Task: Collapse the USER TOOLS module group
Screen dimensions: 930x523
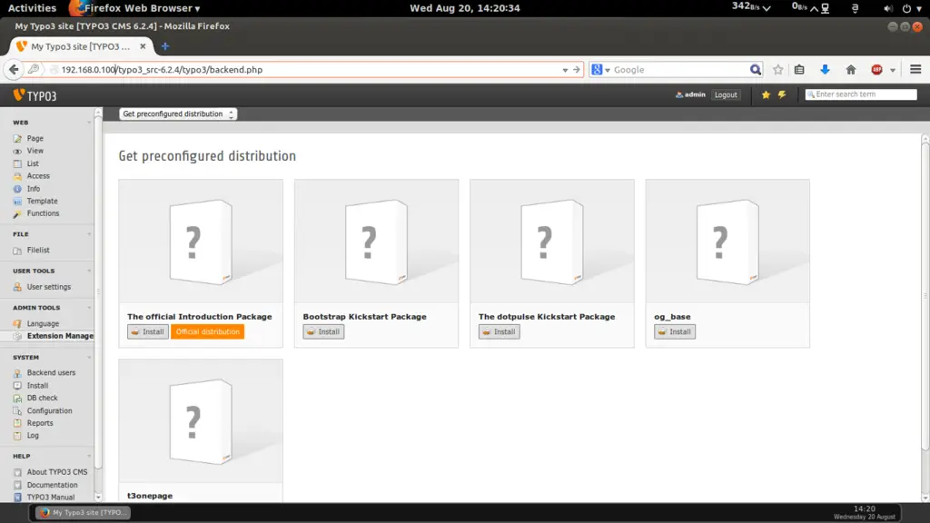Action: point(89,271)
